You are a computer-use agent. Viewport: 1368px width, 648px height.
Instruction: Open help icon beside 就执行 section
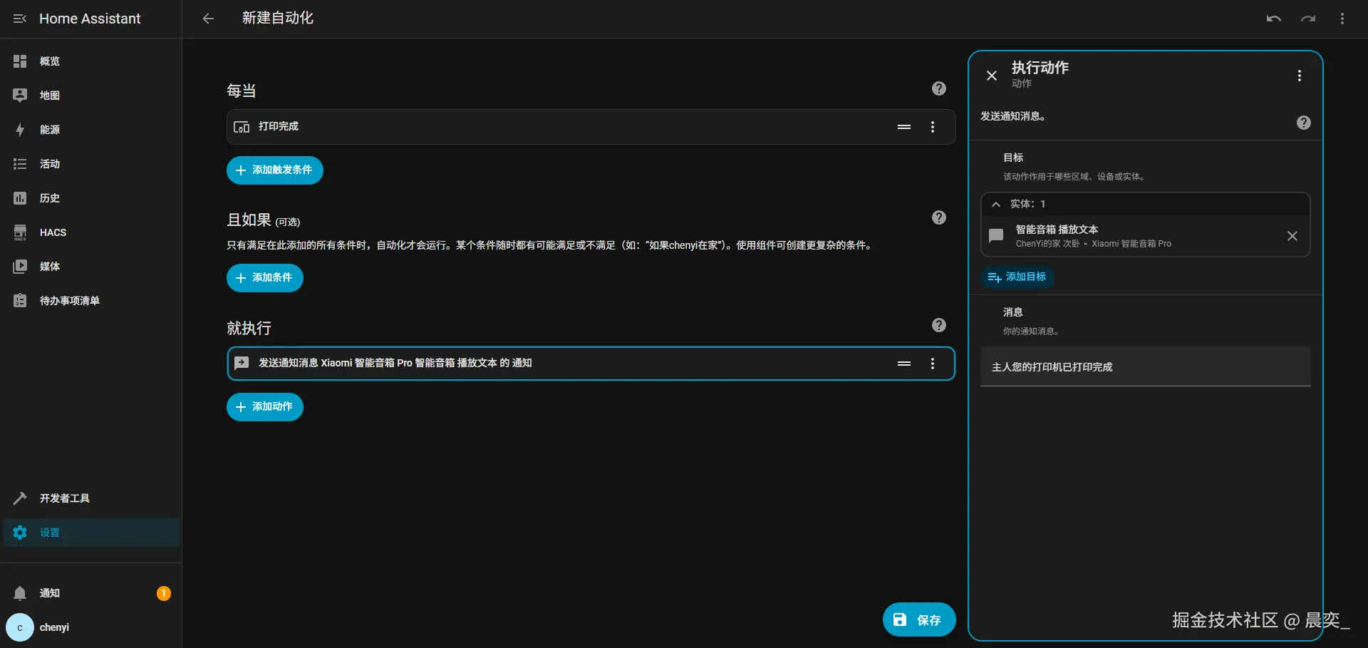coord(938,324)
